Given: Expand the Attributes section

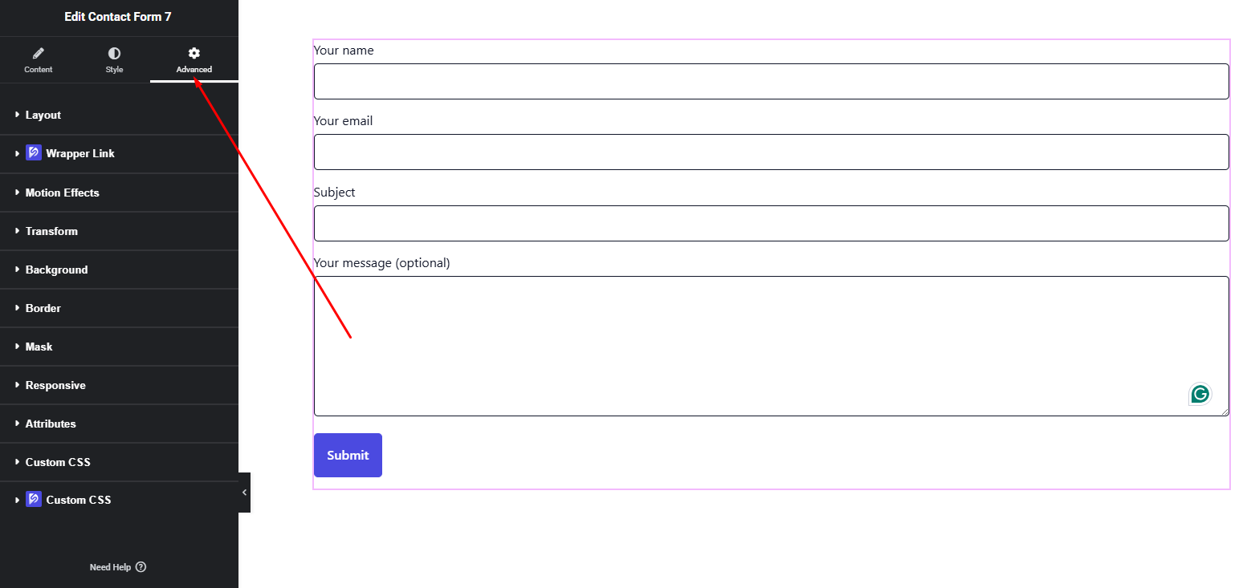Looking at the screenshot, I should 51,424.
